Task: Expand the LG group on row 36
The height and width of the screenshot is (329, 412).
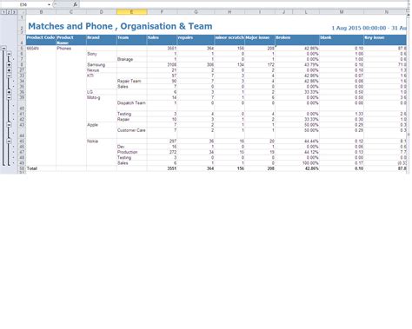Action: [x=9, y=92]
